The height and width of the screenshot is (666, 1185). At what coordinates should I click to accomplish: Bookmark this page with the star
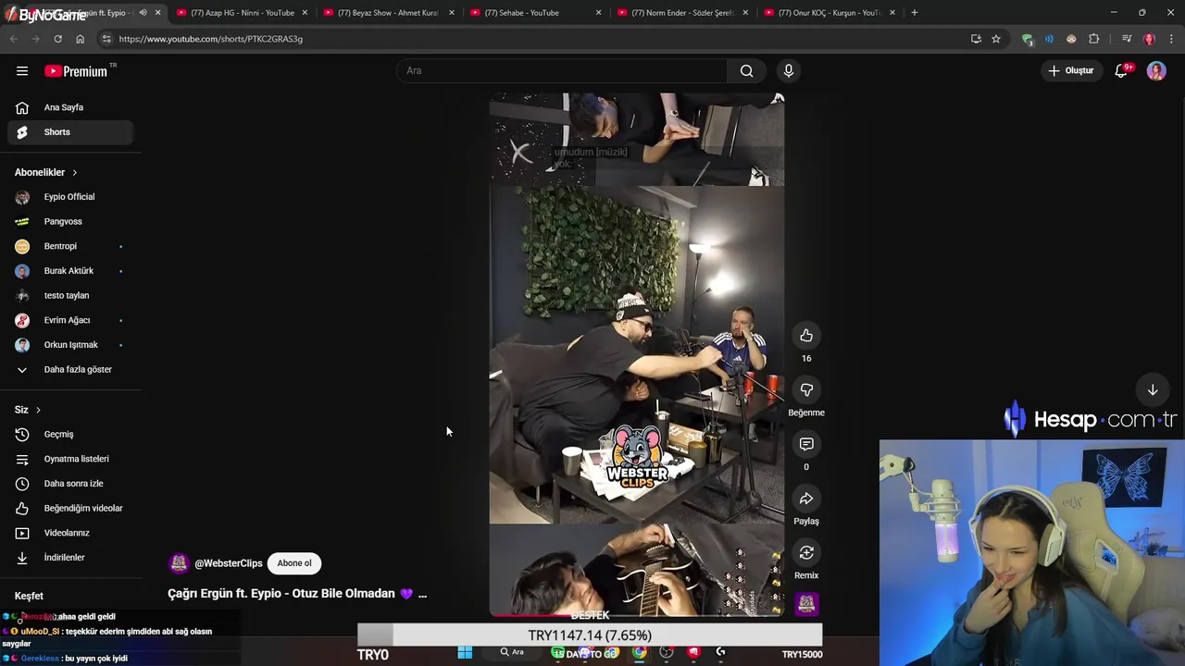[996, 39]
